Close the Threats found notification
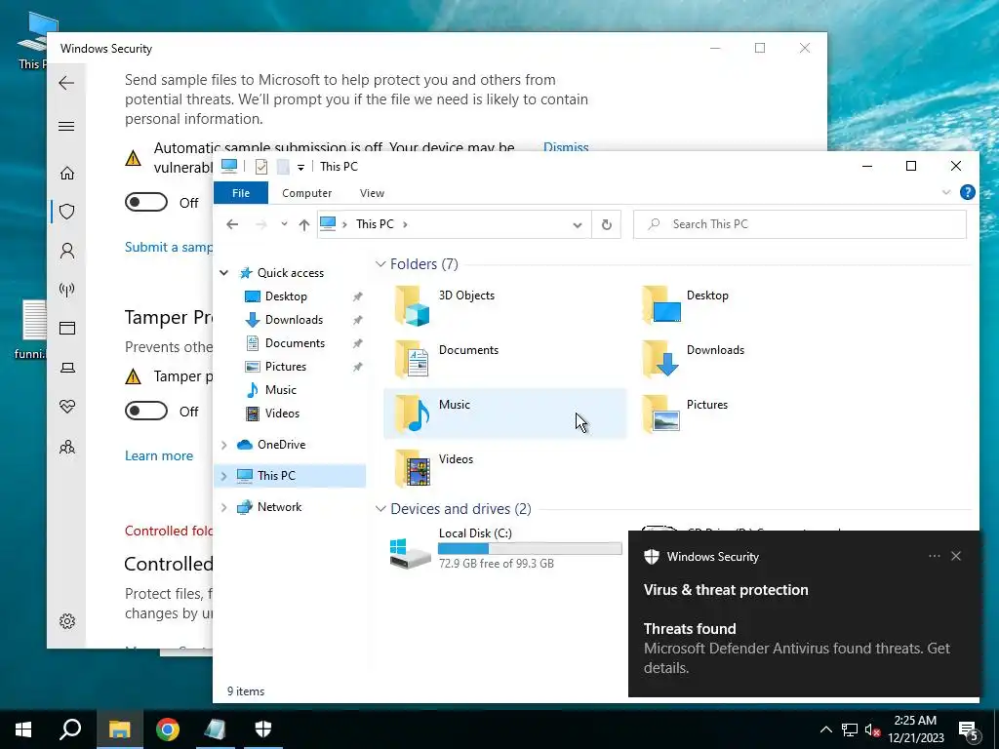The height and width of the screenshot is (749, 999). point(956,556)
